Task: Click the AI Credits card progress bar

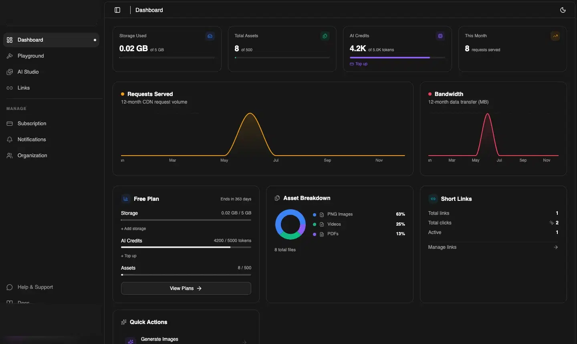Action: [397, 58]
